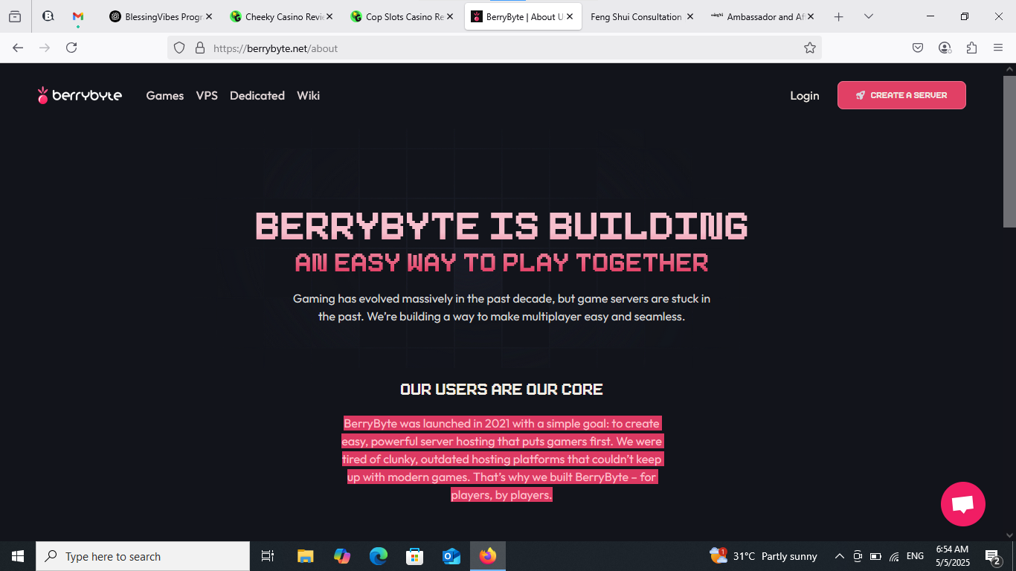Click the browser back arrow

[18, 48]
